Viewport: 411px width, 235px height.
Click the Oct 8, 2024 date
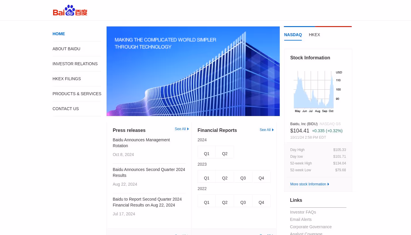point(123,155)
